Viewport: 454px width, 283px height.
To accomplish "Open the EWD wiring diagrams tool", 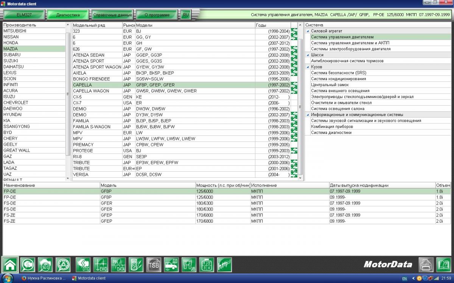I will (x=101, y=265).
